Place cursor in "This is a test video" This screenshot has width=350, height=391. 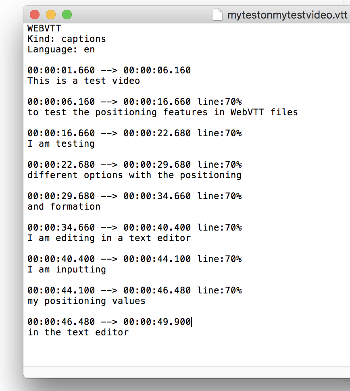point(83,81)
